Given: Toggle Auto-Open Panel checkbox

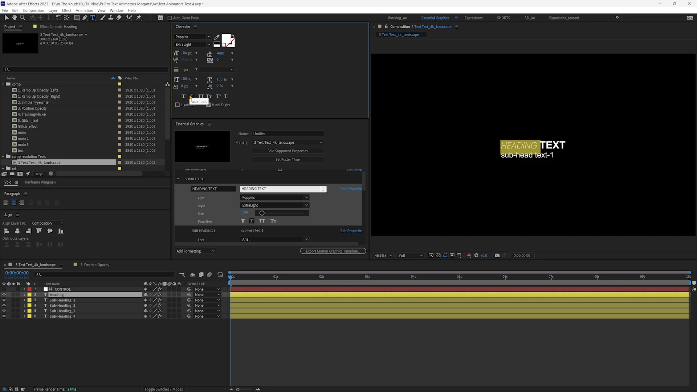Looking at the screenshot, I should click(x=170, y=18).
